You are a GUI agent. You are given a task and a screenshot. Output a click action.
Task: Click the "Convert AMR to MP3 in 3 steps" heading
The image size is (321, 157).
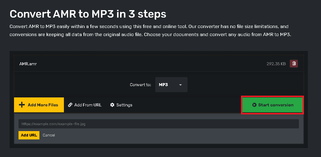(x=88, y=14)
